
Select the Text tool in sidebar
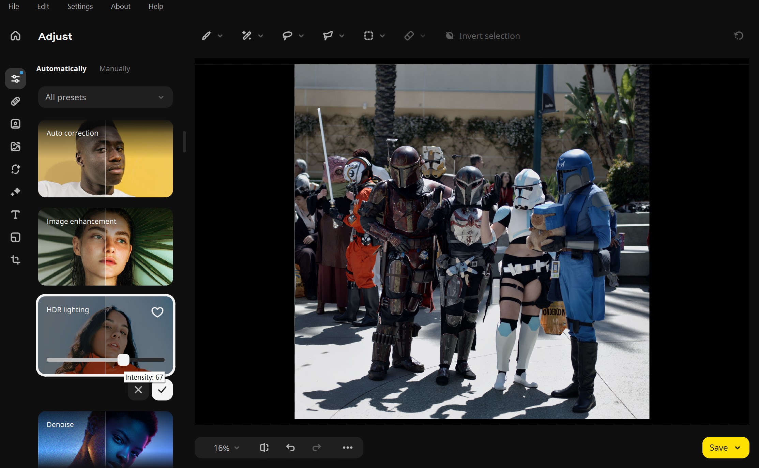tap(15, 214)
